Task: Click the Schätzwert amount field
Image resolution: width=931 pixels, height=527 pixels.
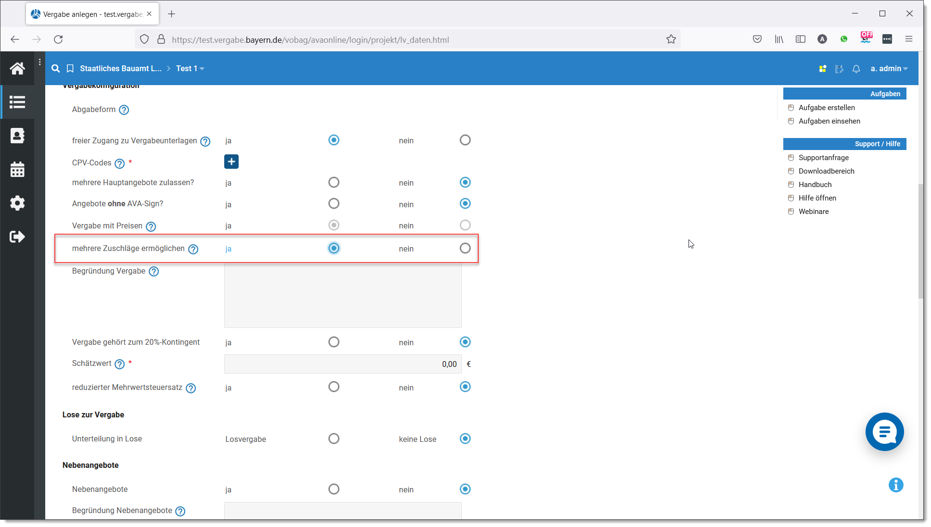Action: [x=343, y=364]
